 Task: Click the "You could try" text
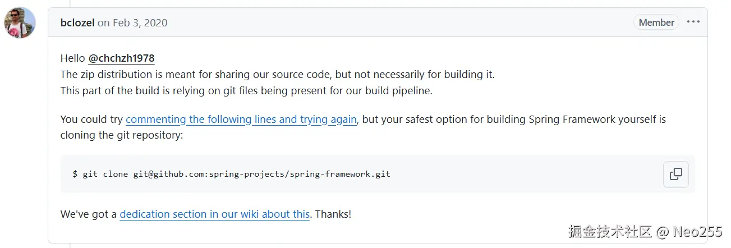pos(92,120)
